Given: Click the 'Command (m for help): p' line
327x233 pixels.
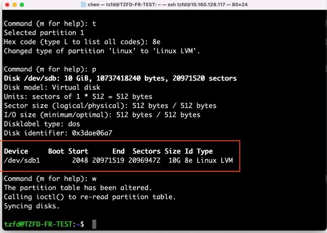Looking at the screenshot, I should click(50, 69).
